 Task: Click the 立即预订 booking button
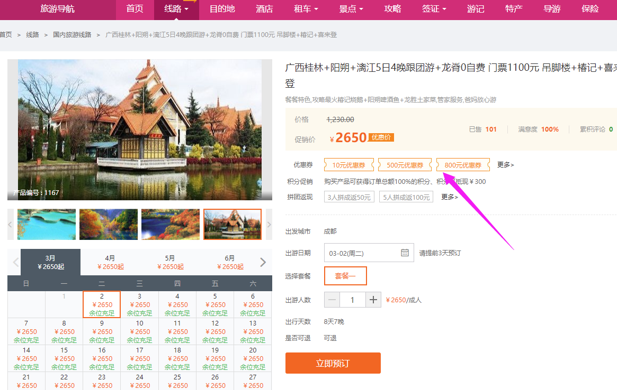(333, 364)
